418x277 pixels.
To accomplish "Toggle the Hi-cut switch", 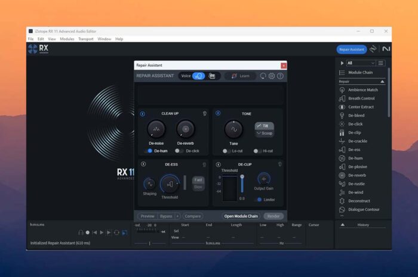I will 257,151.
